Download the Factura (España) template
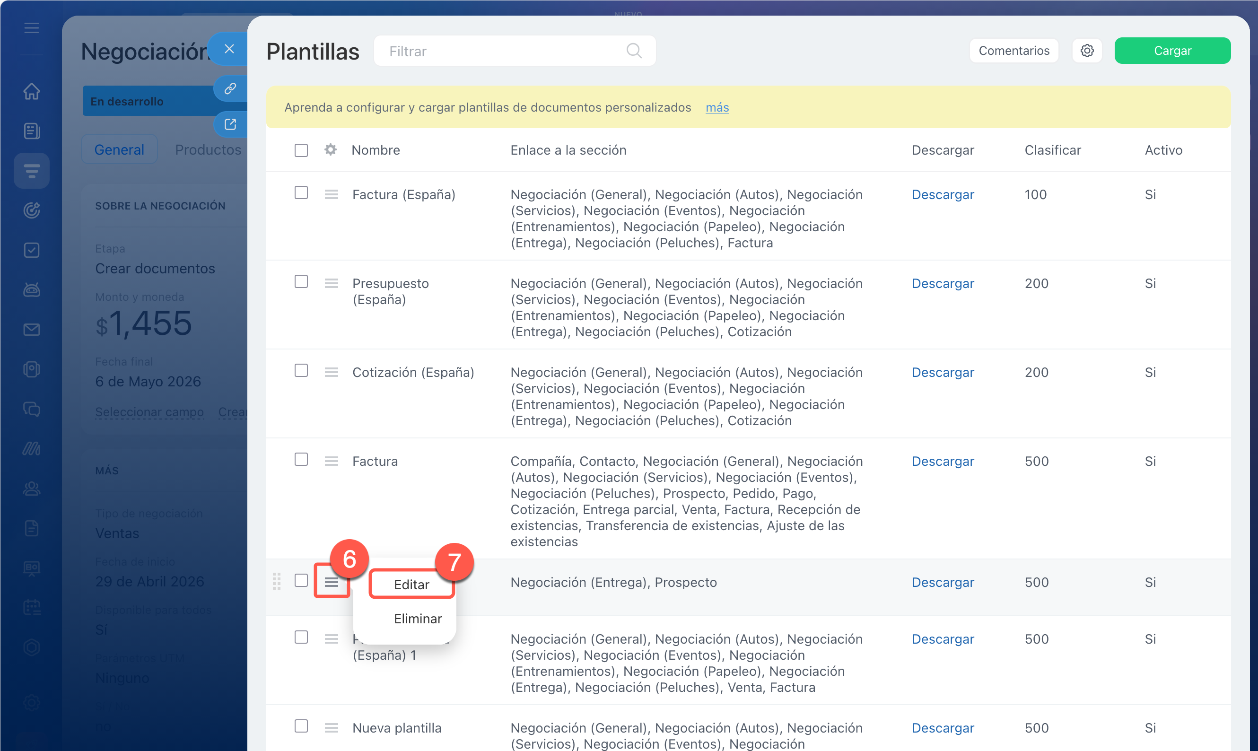Screen dimensions: 1258x751 (942, 194)
